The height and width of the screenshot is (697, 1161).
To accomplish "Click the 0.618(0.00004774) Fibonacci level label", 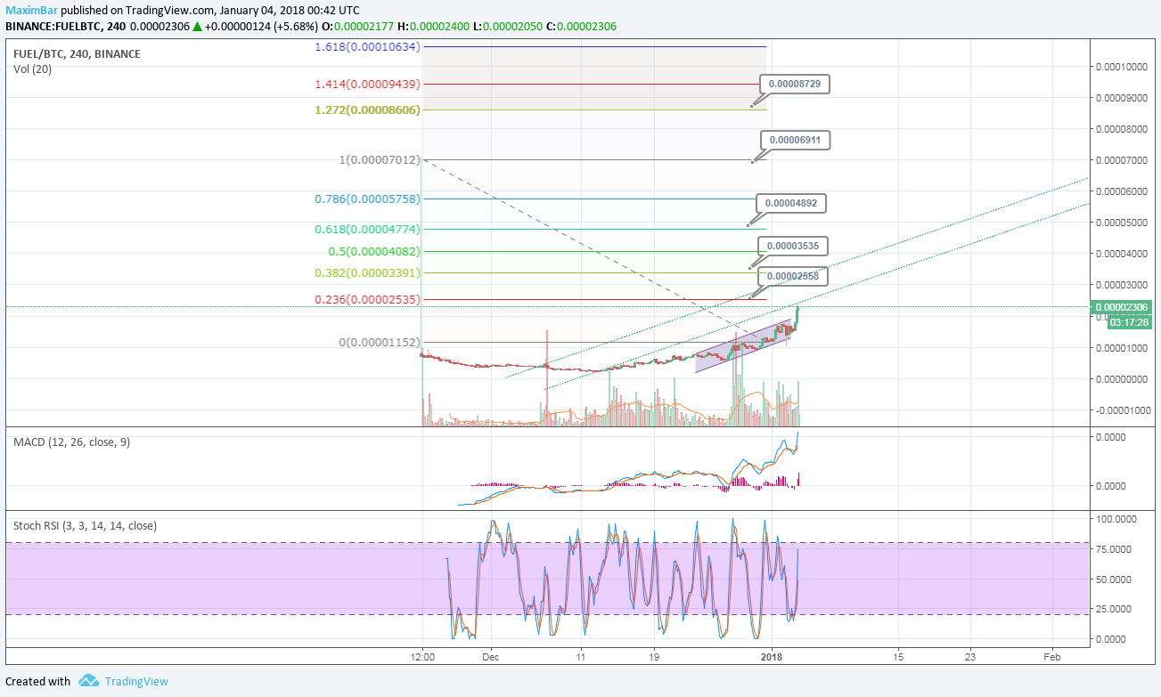I will tap(367, 230).
